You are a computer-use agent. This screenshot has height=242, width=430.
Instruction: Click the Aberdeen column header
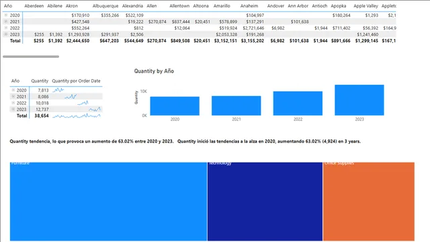point(34,6)
